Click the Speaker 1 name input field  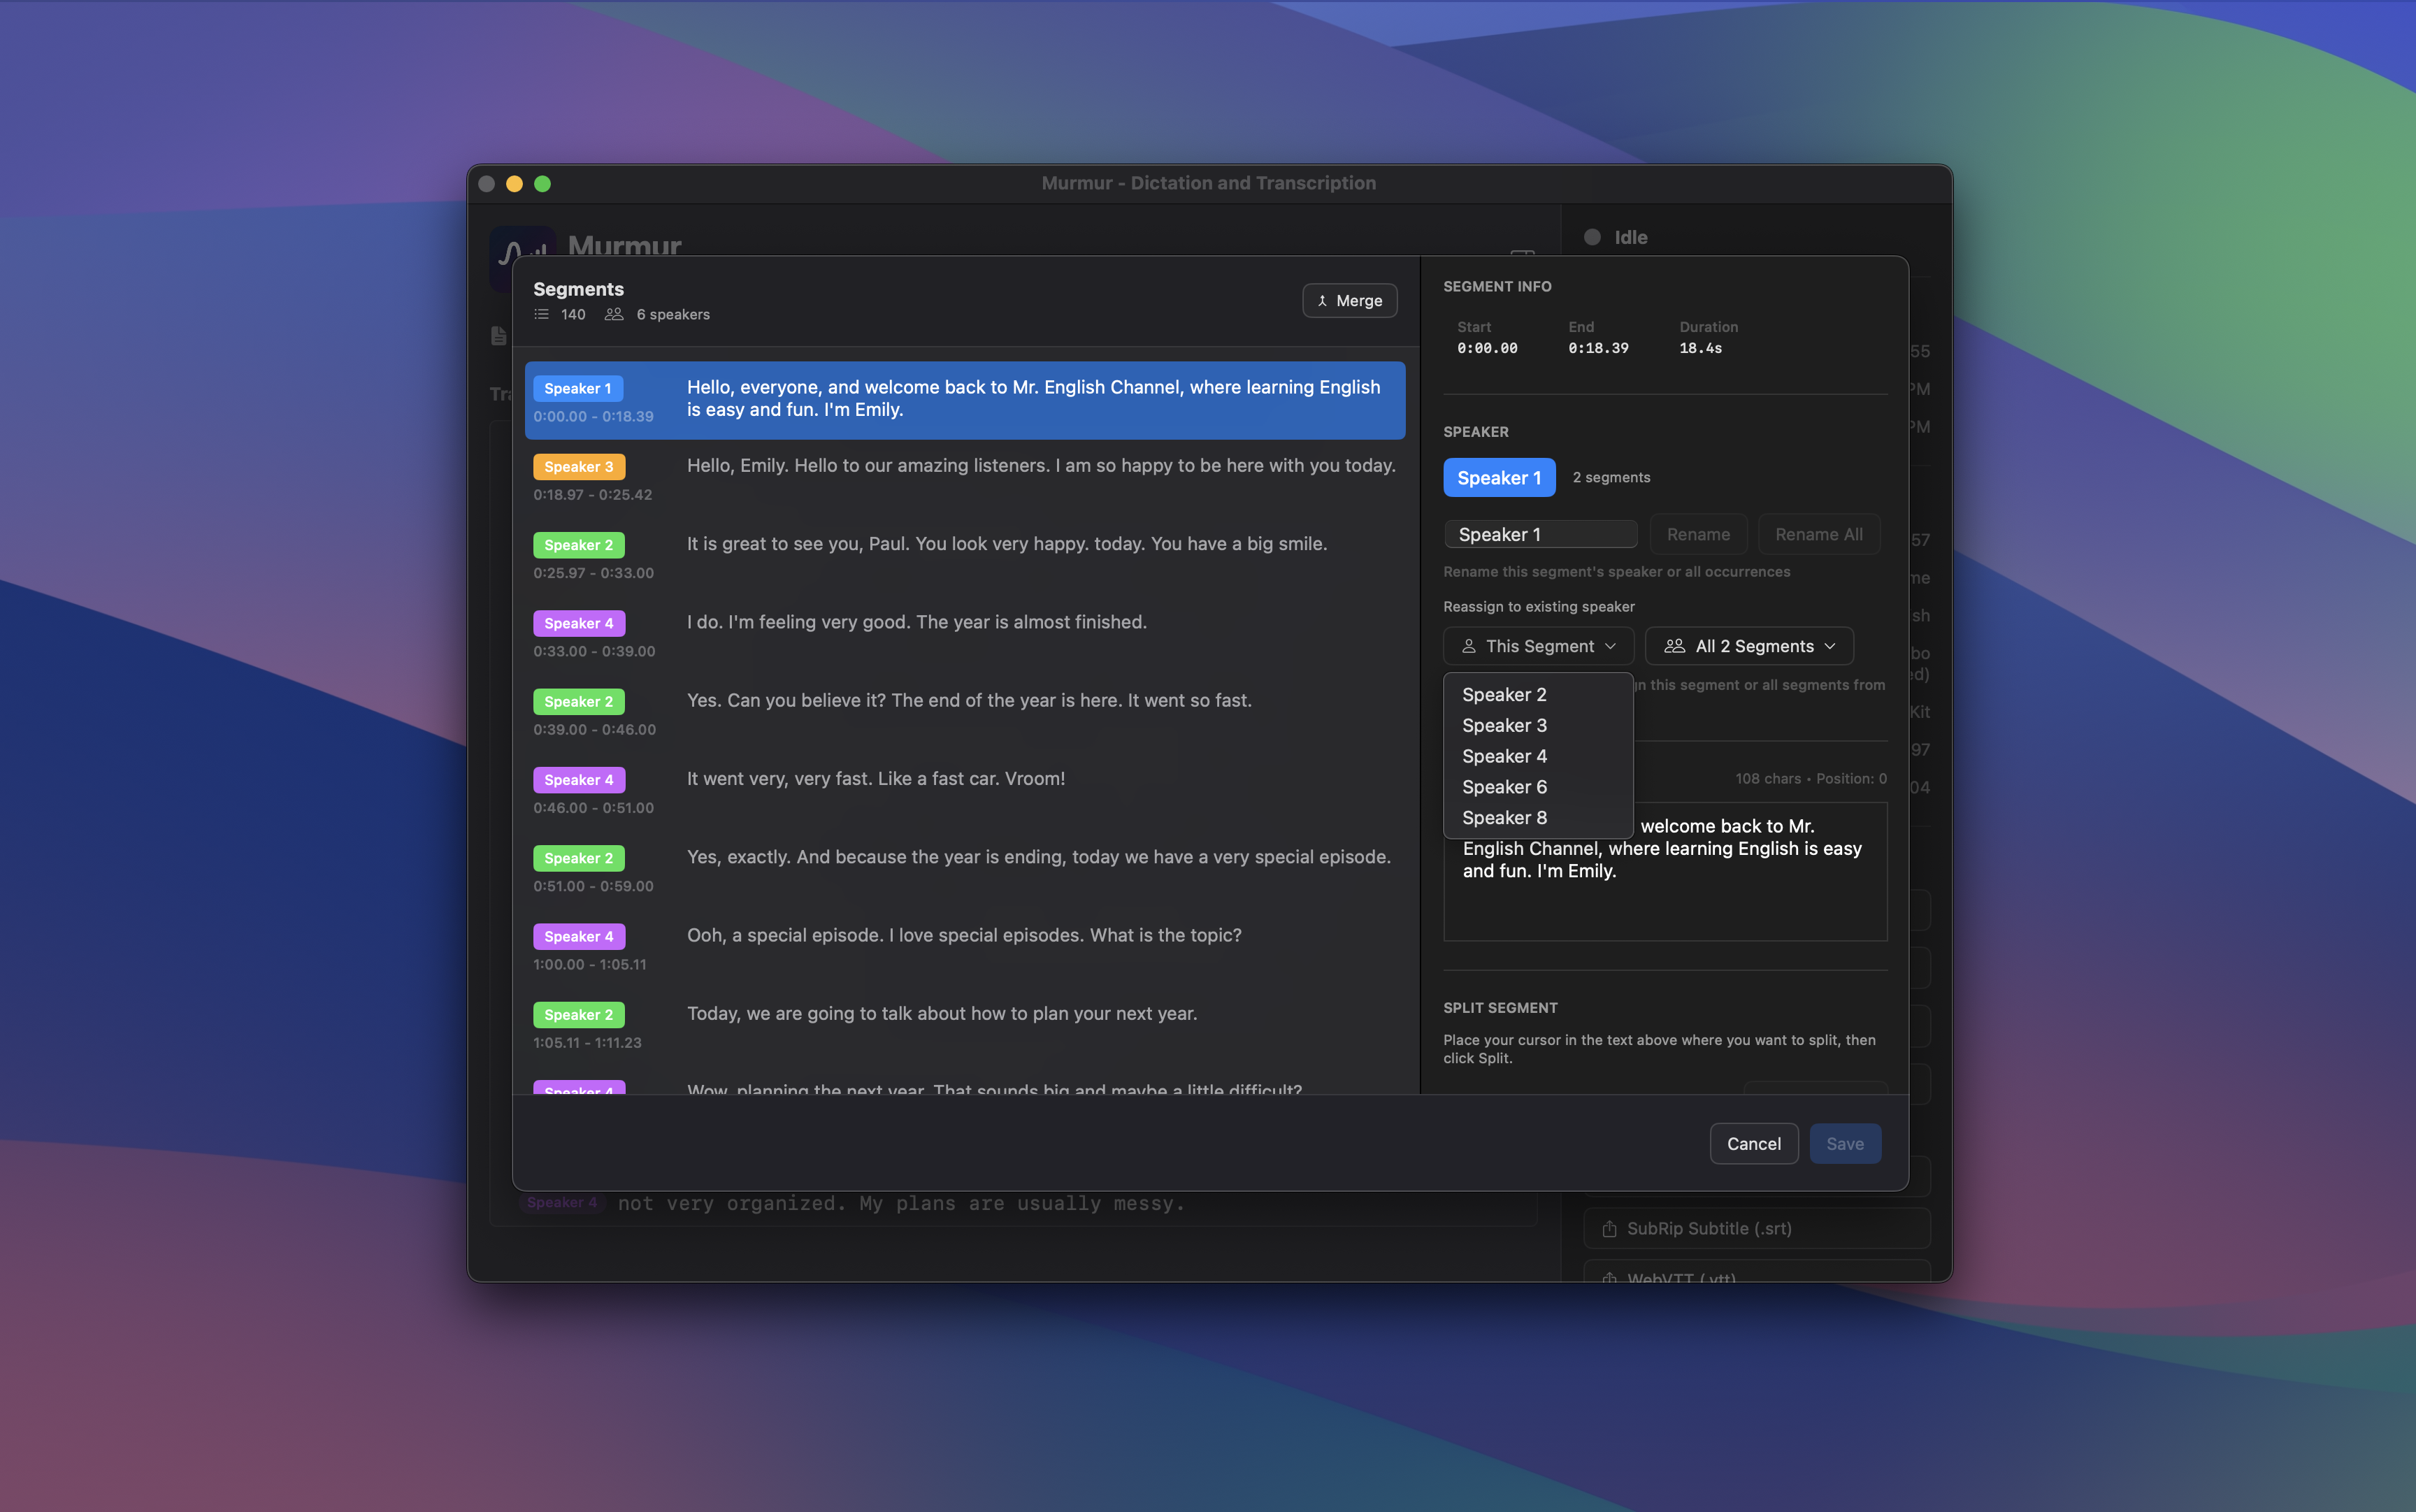pos(1539,534)
